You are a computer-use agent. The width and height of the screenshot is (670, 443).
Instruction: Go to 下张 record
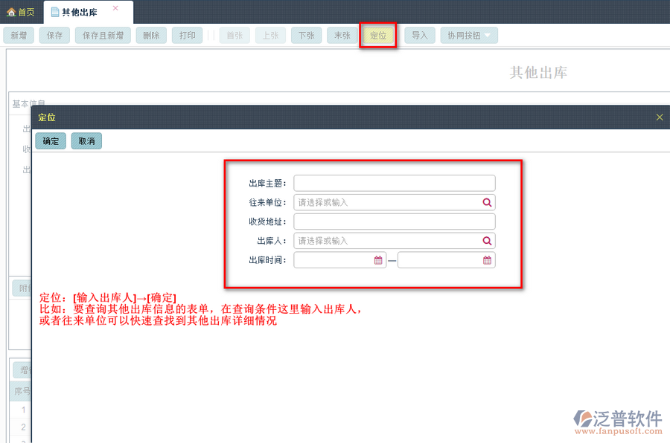(x=307, y=36)
